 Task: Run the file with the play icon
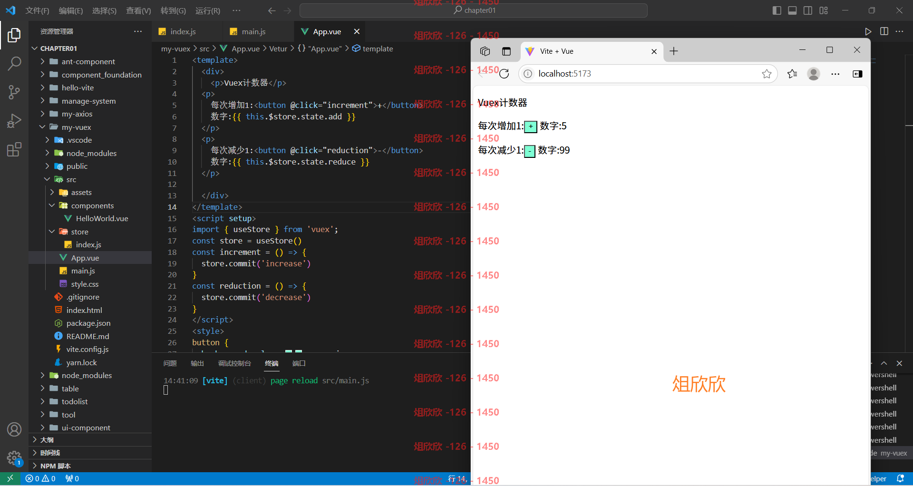pos(868,31)
